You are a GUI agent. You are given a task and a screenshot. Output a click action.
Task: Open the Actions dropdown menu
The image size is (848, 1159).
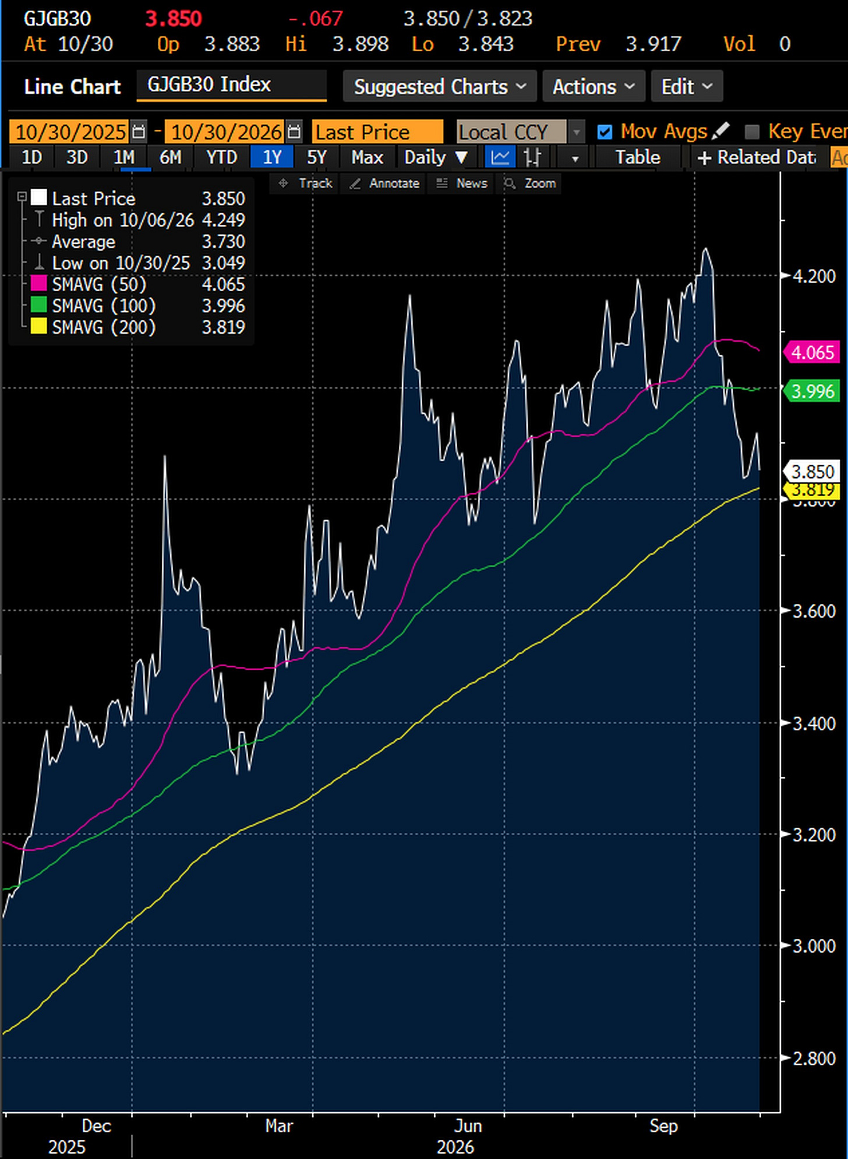[593, 86]
